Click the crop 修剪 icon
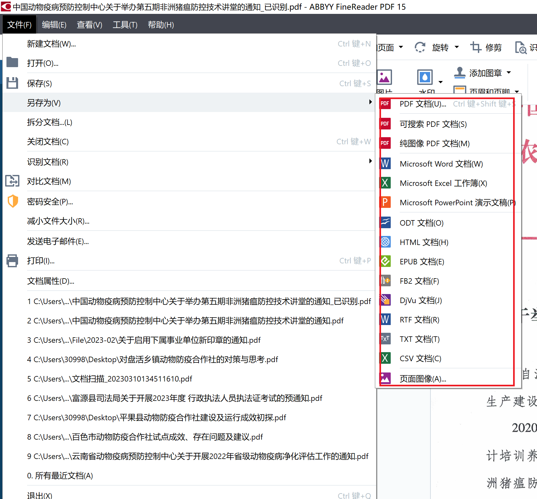The width and height of the screenshot is (537, 499). [x=476, y=47]
